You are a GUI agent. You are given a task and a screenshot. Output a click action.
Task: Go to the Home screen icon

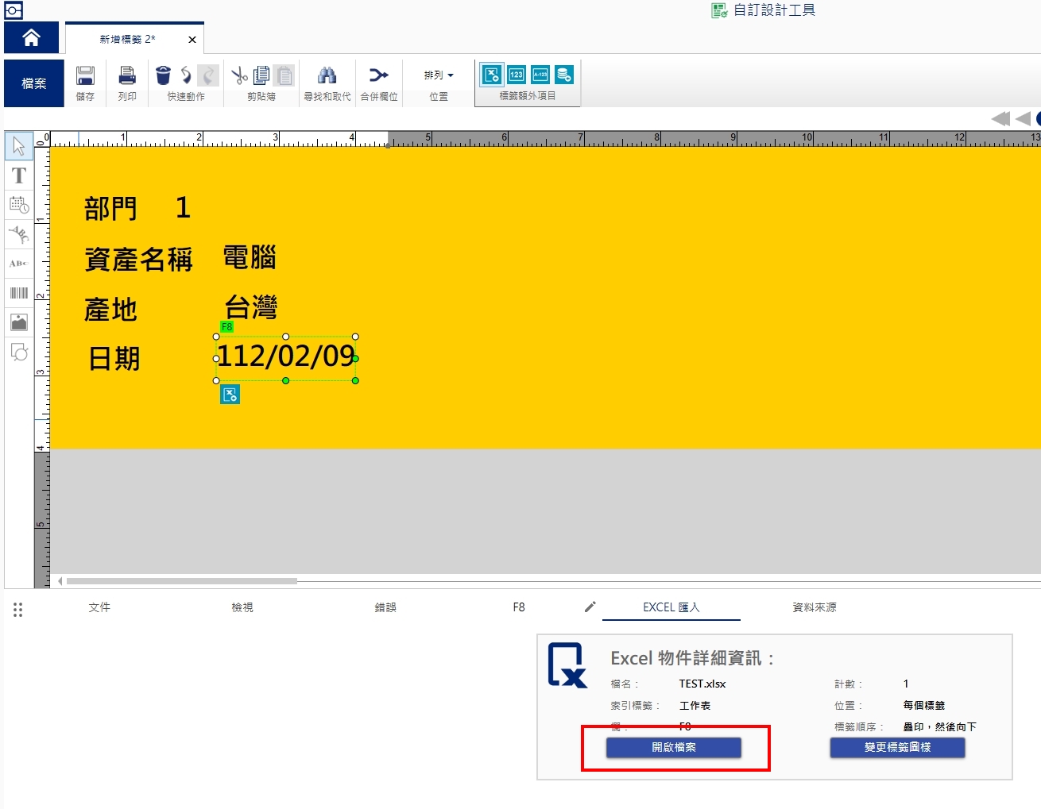click(31, 37)
